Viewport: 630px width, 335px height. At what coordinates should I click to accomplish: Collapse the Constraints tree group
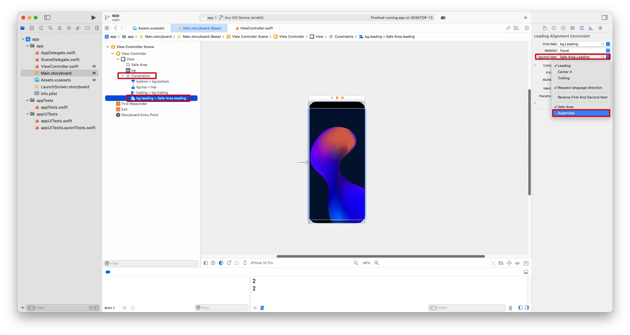coord(123,76)
